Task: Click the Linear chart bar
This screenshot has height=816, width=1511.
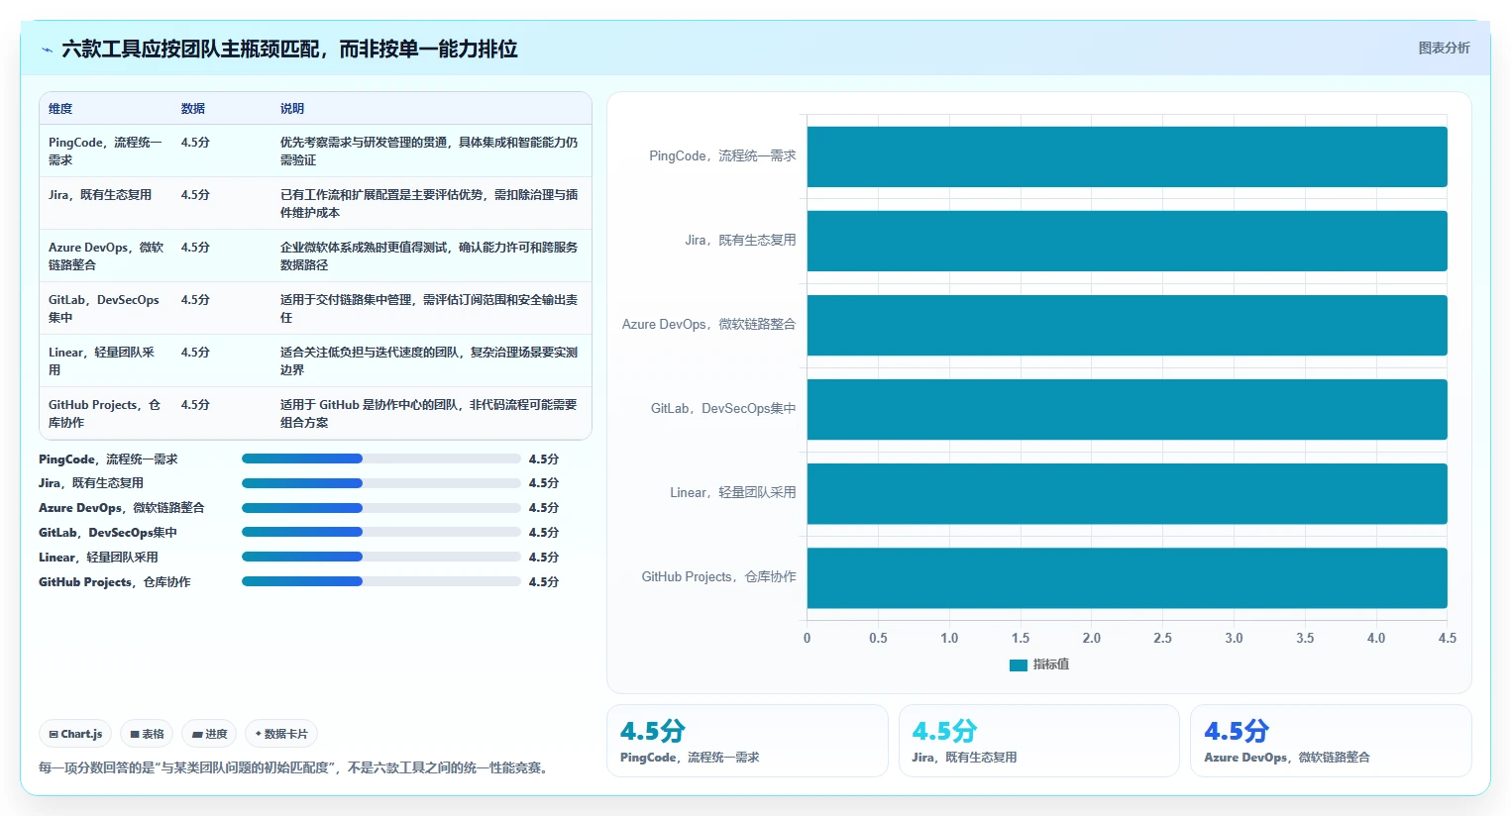Action: click(1127, 493)
